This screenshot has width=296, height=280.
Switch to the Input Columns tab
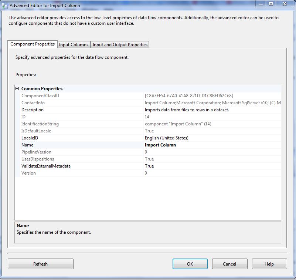(x=74, y=45)
